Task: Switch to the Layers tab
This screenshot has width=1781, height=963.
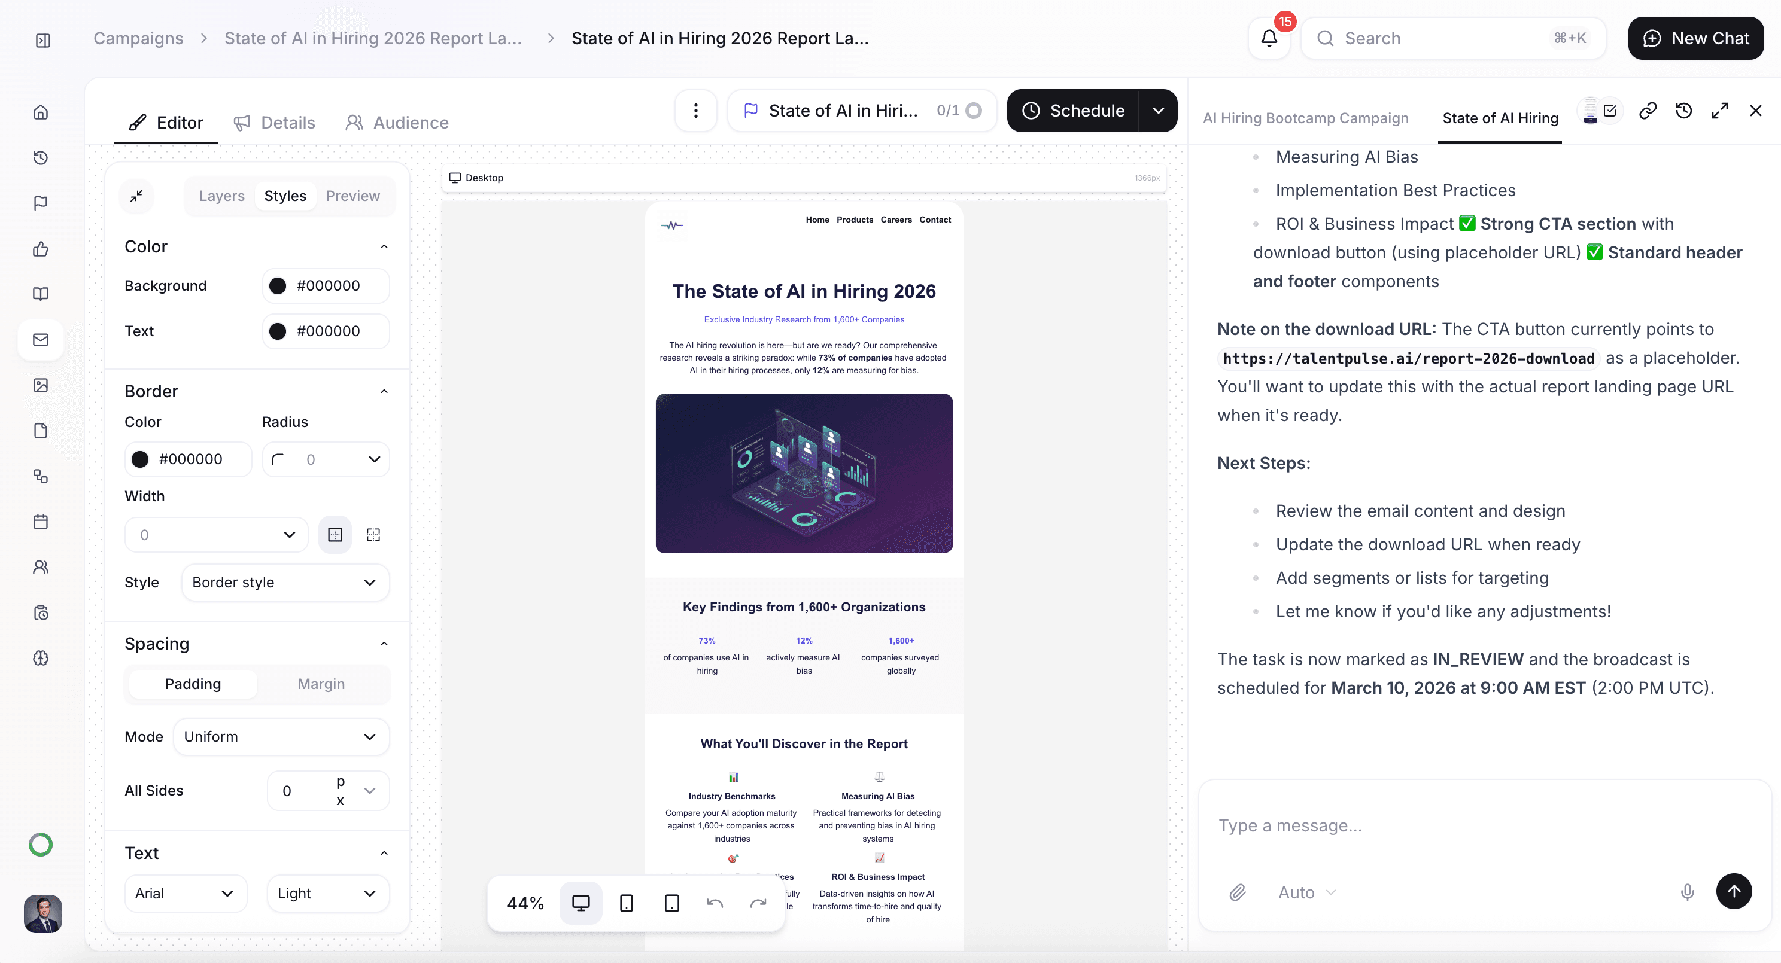Action: 221,196
